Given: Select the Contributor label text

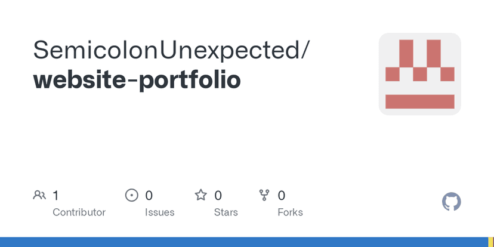Looking at the screenshot, I should click(79, 212).
